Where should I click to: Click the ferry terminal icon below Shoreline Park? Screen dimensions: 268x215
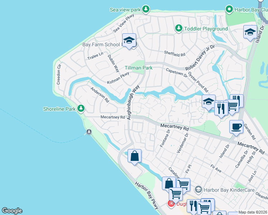(x=89, y=132)
